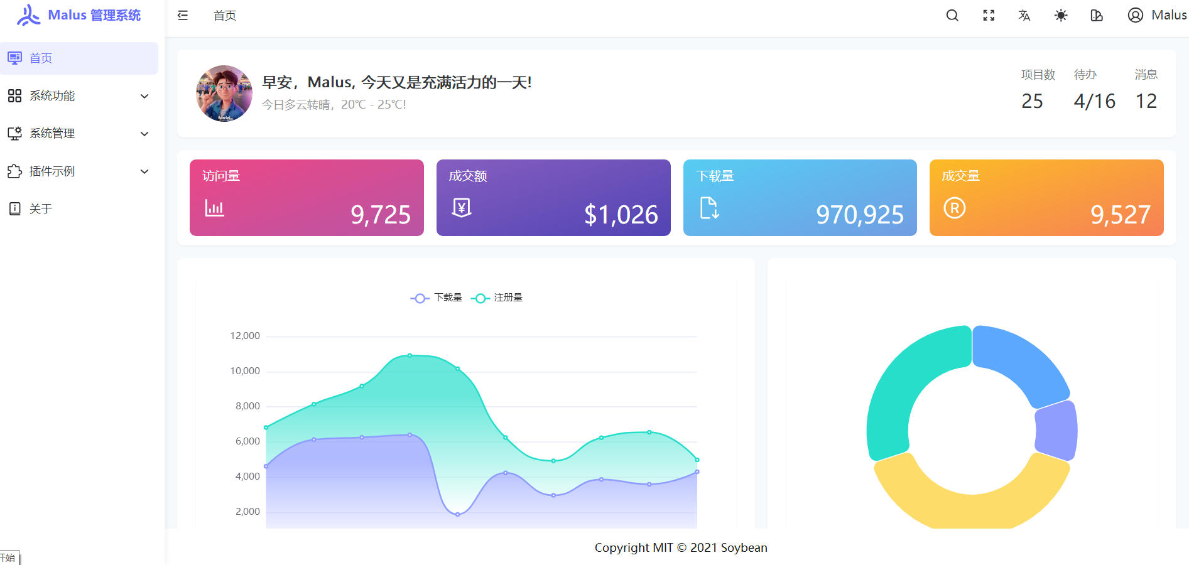Switch language using the translate icon
The height and width of the screenshot is (565, 1189).
pyautogui.click(x=1024, y=15)
